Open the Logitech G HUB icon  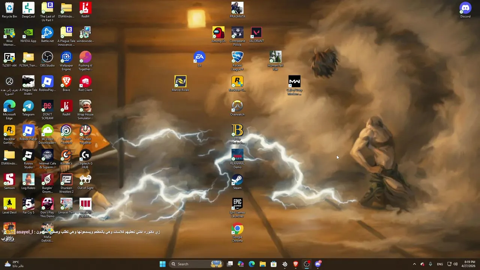click(85, 159)
